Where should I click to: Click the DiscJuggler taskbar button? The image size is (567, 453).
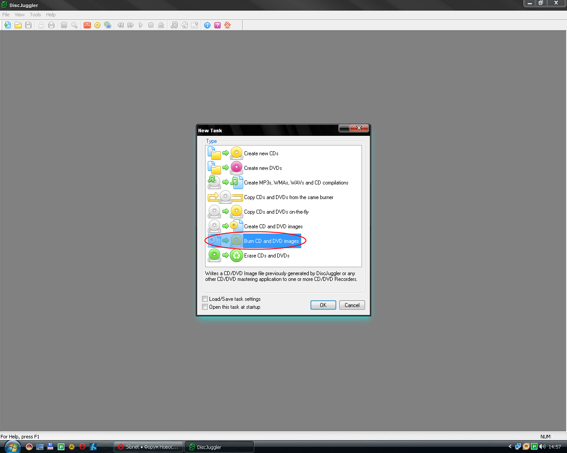(x=219, y=447)
